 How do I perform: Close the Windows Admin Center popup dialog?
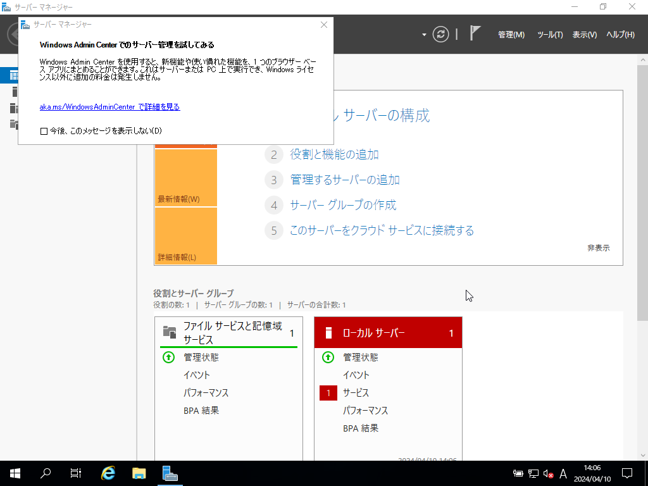click(324, 25)
